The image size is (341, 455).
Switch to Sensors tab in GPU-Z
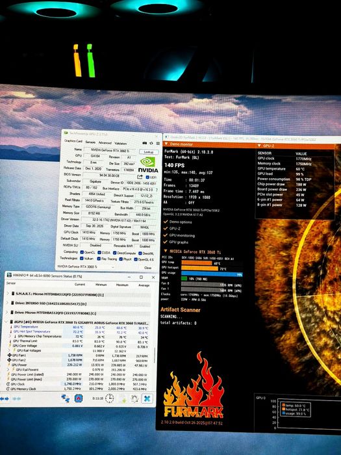[90, 142]
